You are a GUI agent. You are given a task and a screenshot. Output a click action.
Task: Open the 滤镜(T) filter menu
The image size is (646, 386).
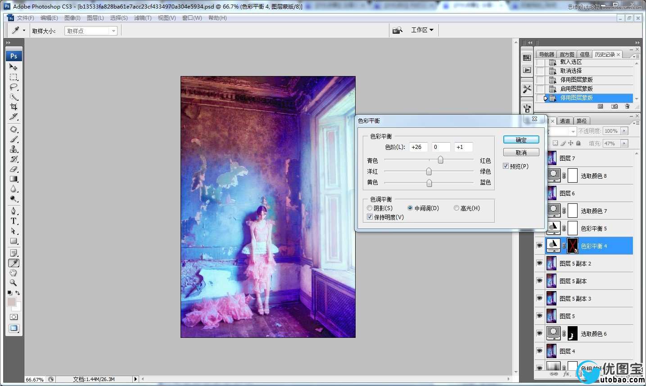coord(142,18)
